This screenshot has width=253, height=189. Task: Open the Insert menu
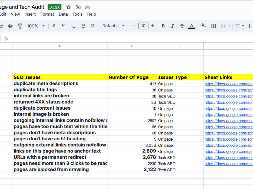click(x=30, y=14)
